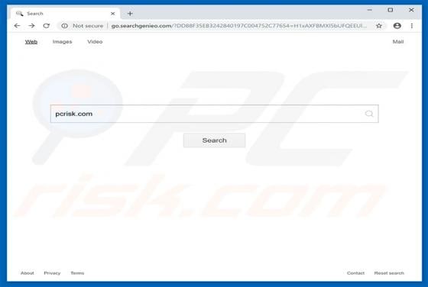
Task: Open the Chrome three-dot menu
Action: point(412,26)
